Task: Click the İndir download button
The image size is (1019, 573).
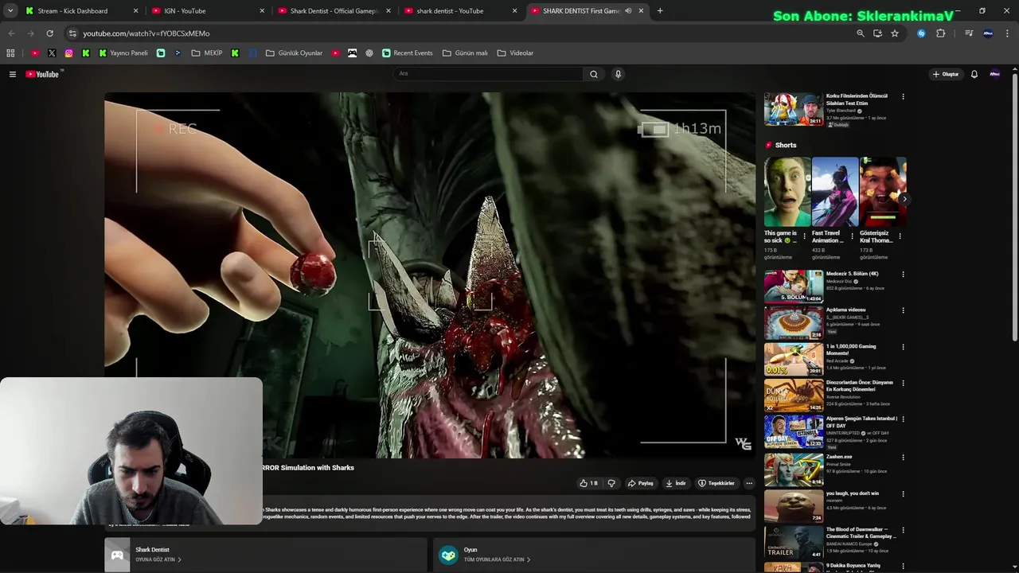Action: tap(676, 483)
